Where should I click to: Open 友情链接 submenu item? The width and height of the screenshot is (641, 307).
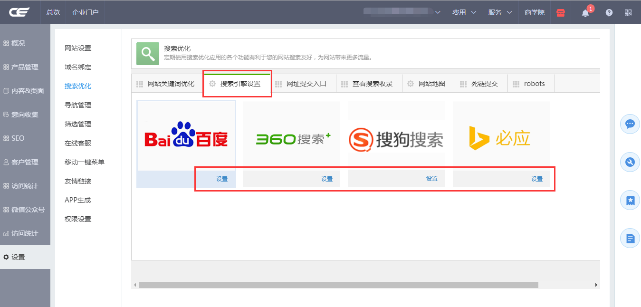[78, 181]
